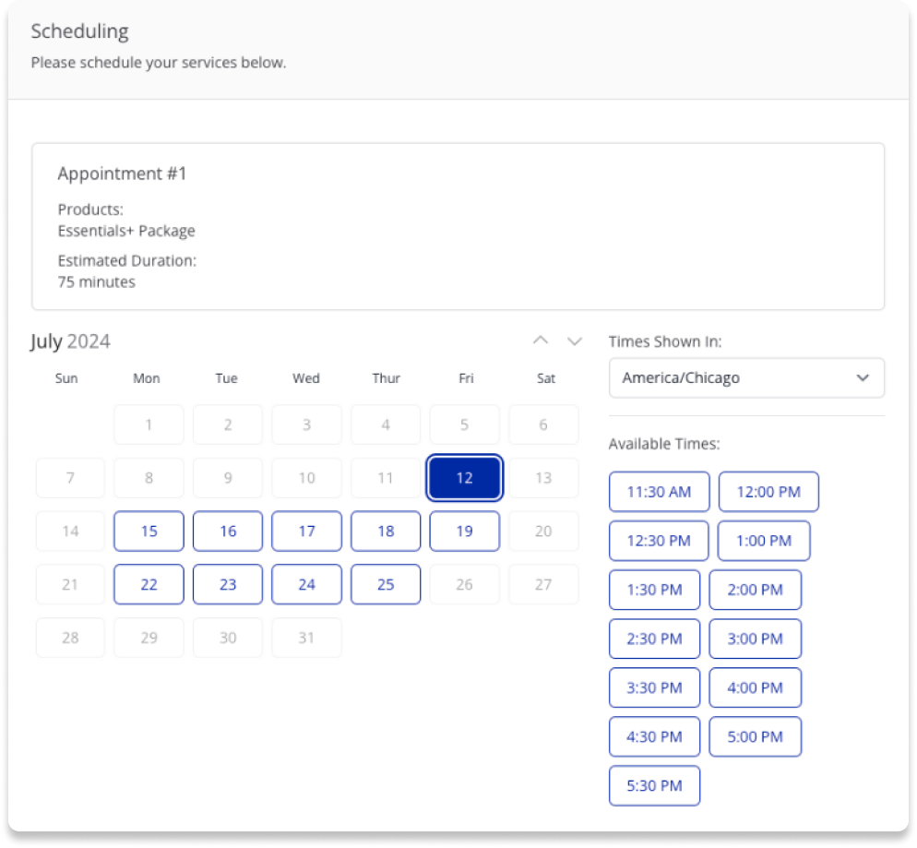Select the 2:30 PM time slot
Viewport: 917px width, 848px height.
[655, 639]
